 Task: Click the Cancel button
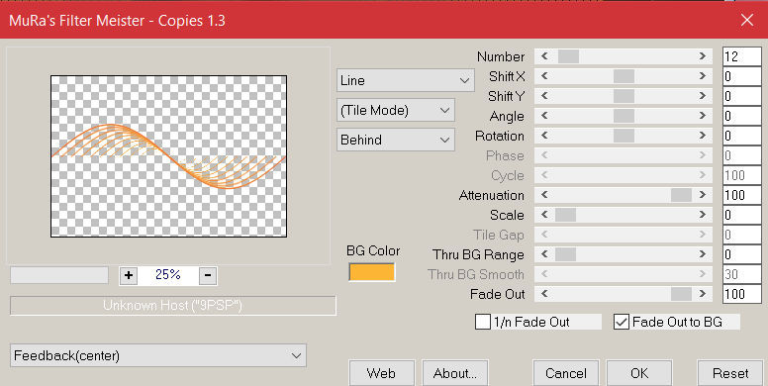pos(566,373)
